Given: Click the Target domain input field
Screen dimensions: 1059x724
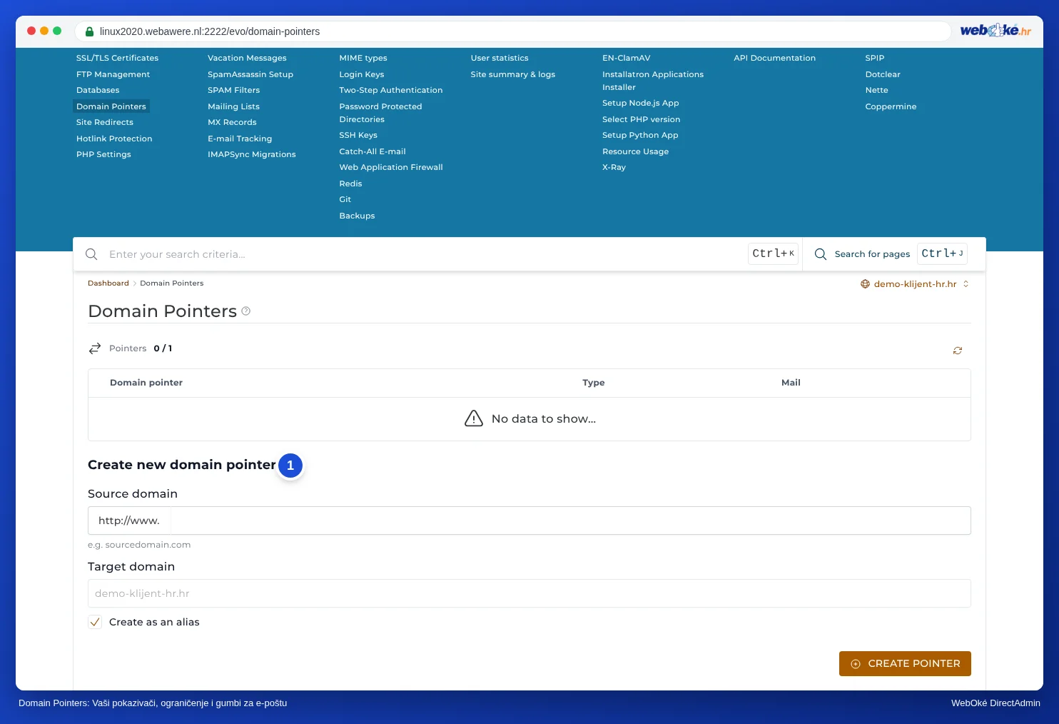Looking at the screenshot, I should click(x=529, y=593).
